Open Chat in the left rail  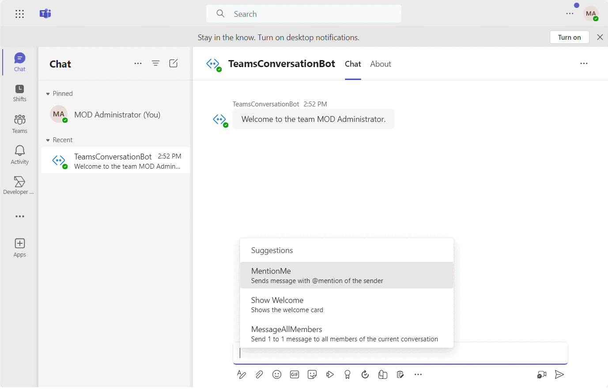tap(19, 62)
